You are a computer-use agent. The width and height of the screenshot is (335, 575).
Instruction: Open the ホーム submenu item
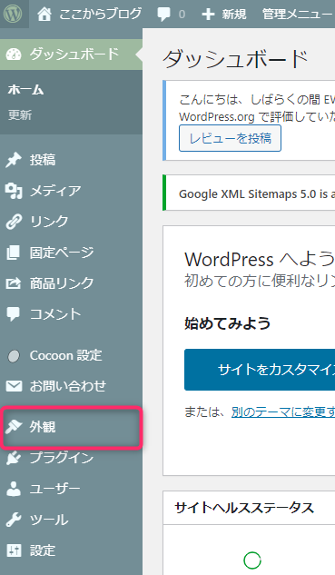tap(25, 90)
